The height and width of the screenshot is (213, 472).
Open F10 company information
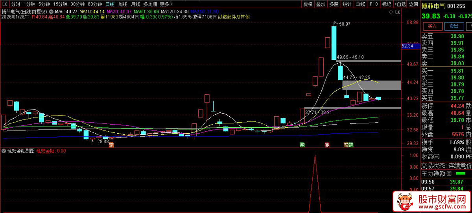373,4
